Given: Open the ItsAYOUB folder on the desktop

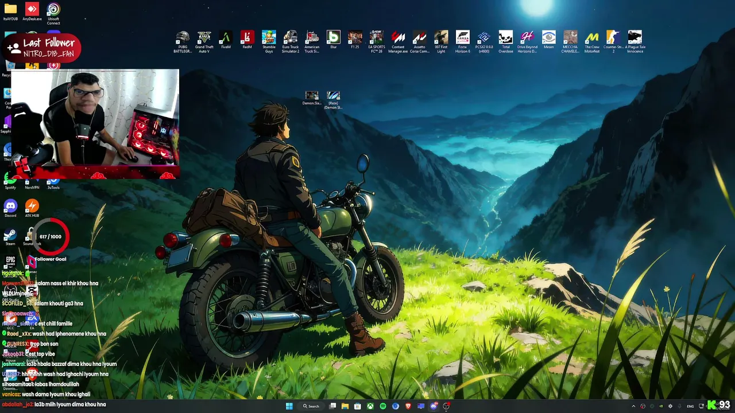Looking at the screenshot, I should tap(10, 12).
